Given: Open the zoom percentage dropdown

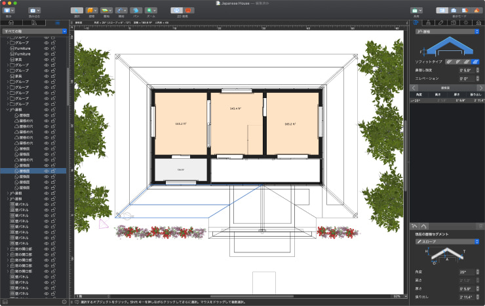Looking at the screenshot, I should coord(400,296).
